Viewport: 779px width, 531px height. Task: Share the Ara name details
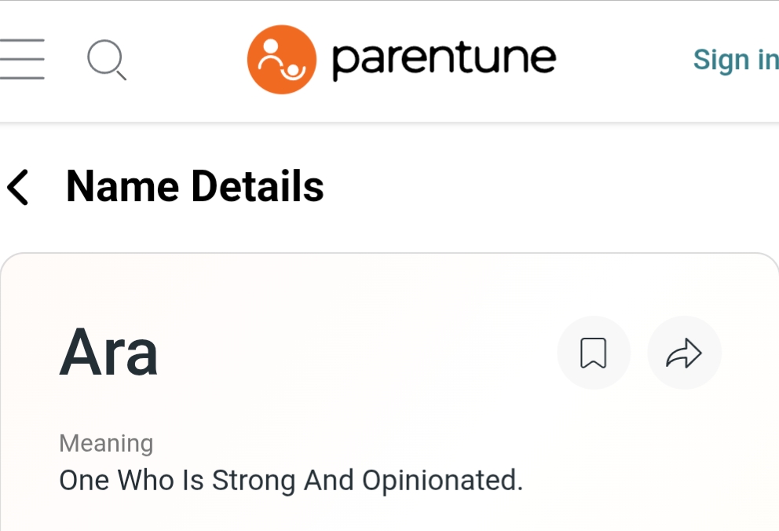(683, 353)
